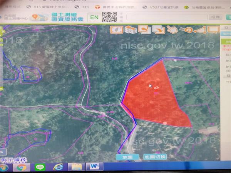Open the 3D buildings view icon
231x173 pixels.
click(131, 30)
